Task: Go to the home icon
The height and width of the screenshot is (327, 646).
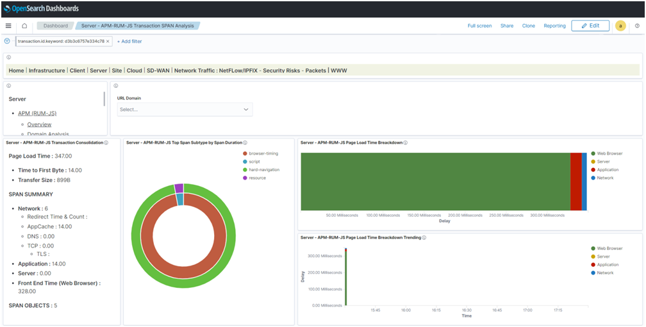Action: pos(24,26)
